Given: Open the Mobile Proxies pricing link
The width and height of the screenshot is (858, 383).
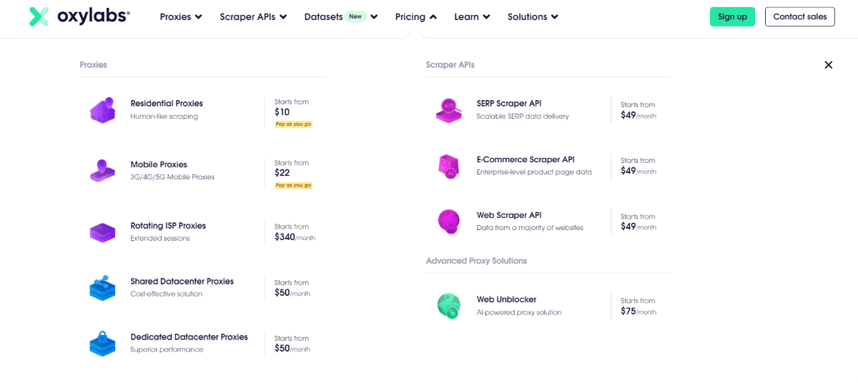Looking at the screenshot, I should pos(159,164).
